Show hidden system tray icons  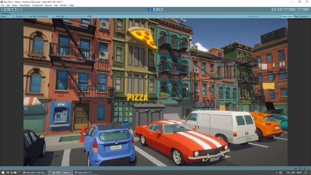tap(276, 173)
